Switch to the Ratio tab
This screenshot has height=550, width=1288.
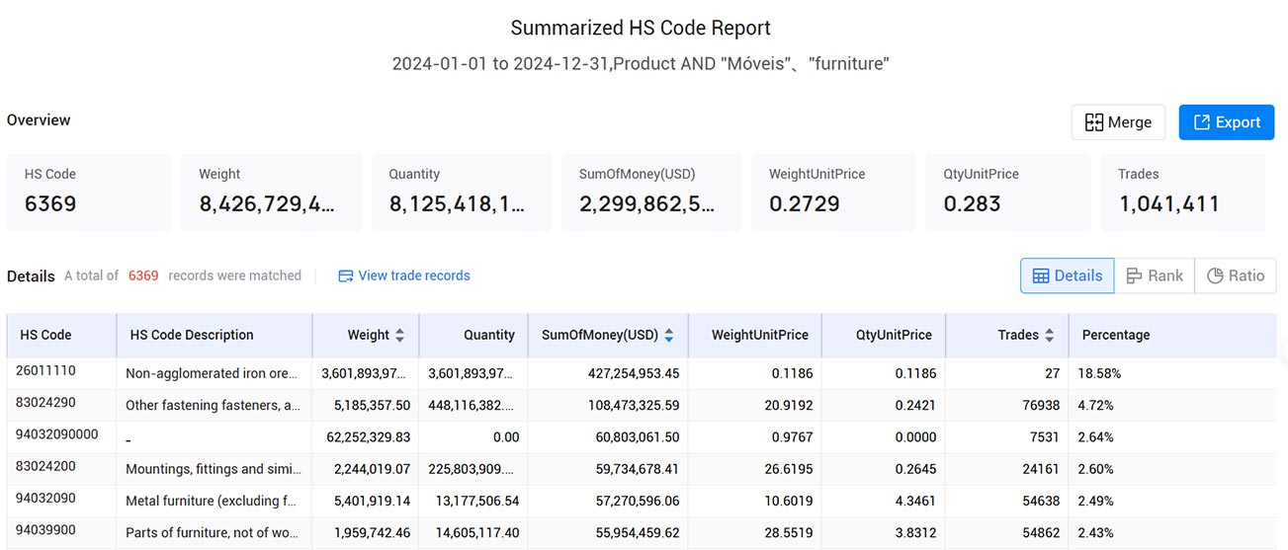click(x=1236, y=275)
